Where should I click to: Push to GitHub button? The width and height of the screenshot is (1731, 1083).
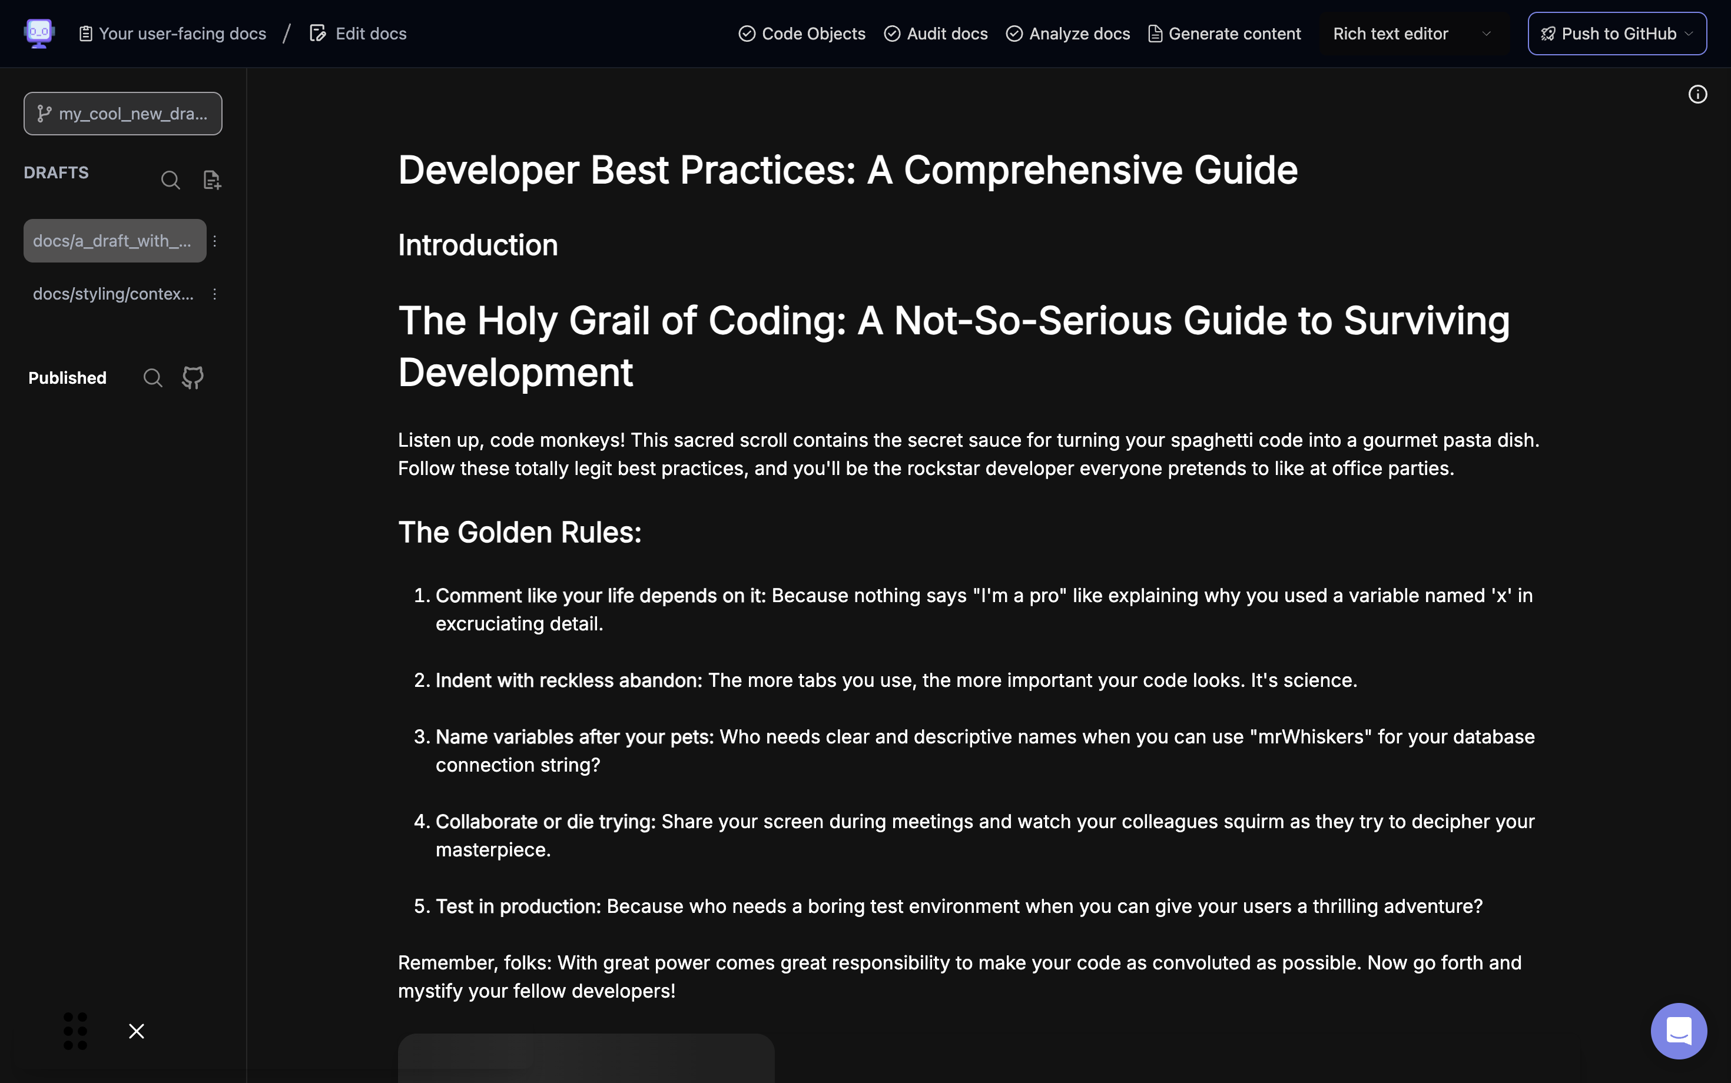click(x=1616, y=34)
